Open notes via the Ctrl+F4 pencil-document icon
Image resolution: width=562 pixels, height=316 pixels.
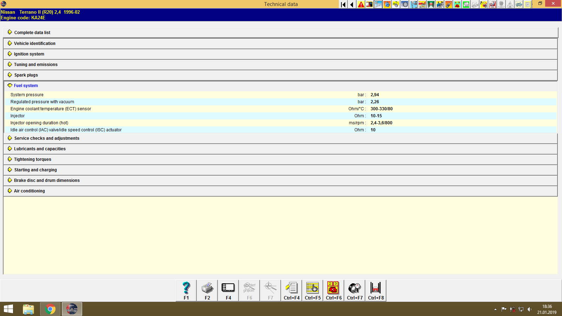[x=291, y=290]
